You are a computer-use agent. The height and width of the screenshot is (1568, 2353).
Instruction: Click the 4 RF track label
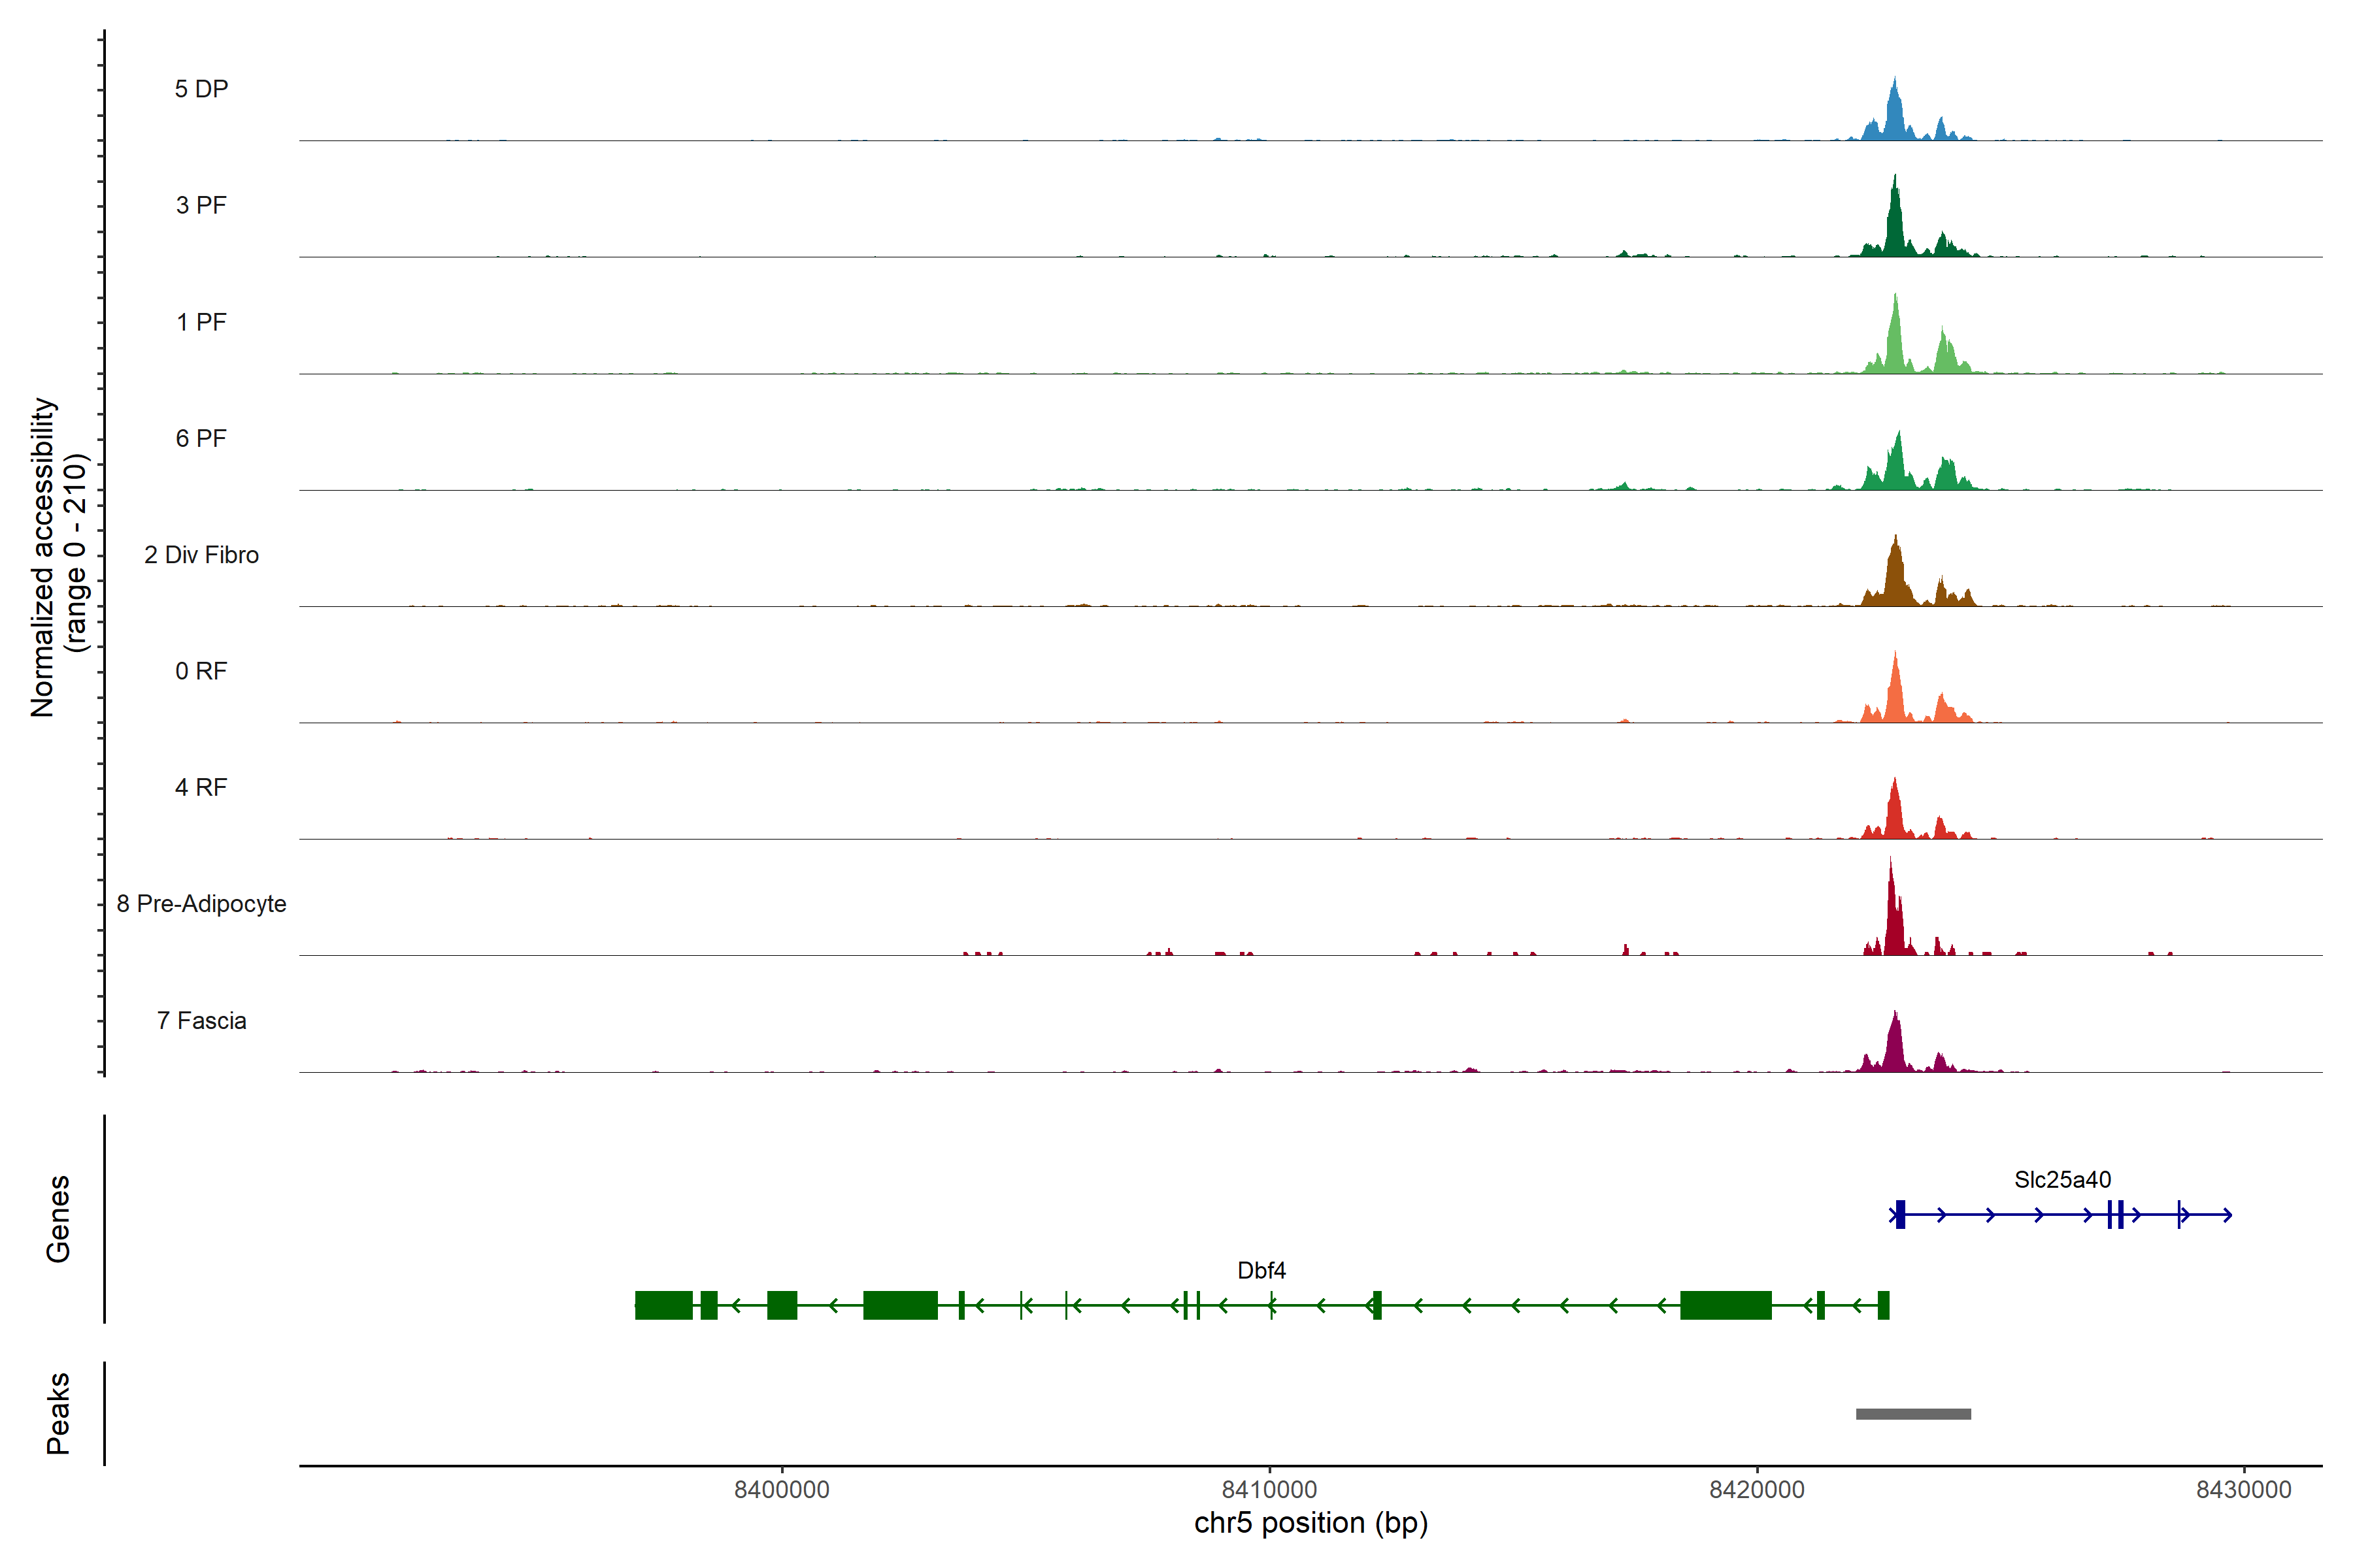point(201,787)
